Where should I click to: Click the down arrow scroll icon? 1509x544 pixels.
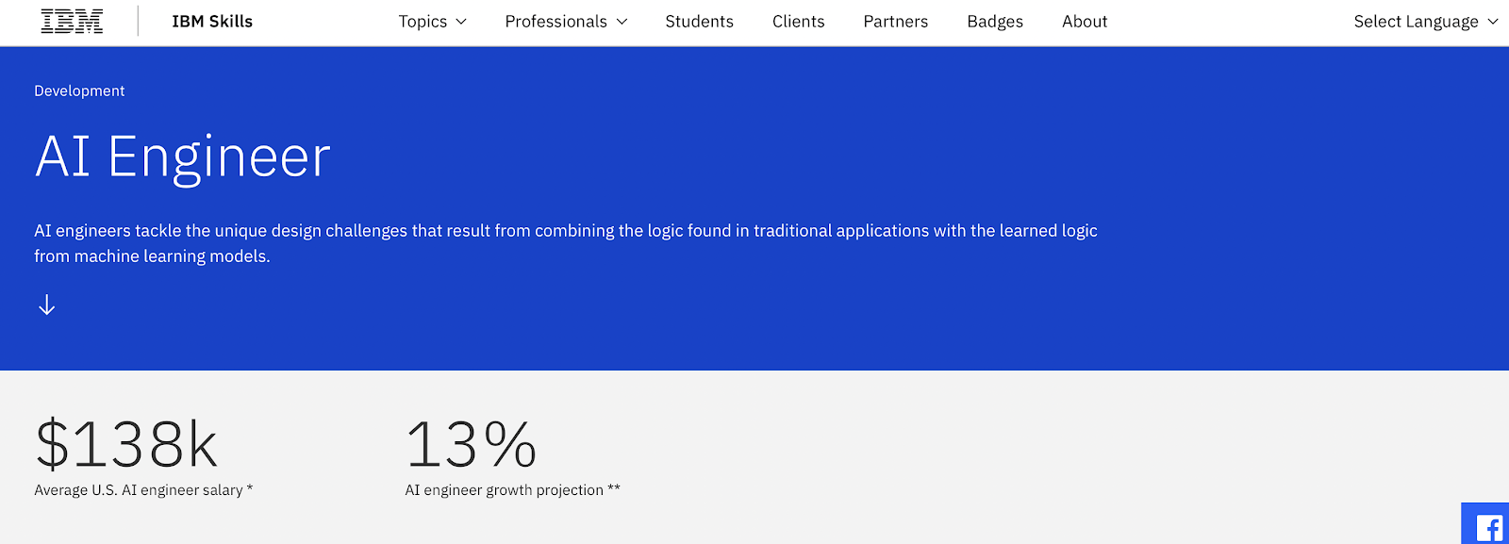click(x=47, y=305)
